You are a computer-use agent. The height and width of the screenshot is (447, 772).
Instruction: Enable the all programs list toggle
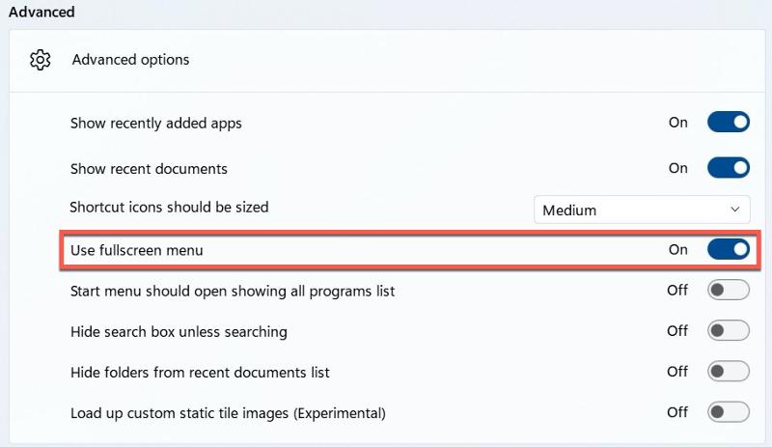click(x=729, y=291)
